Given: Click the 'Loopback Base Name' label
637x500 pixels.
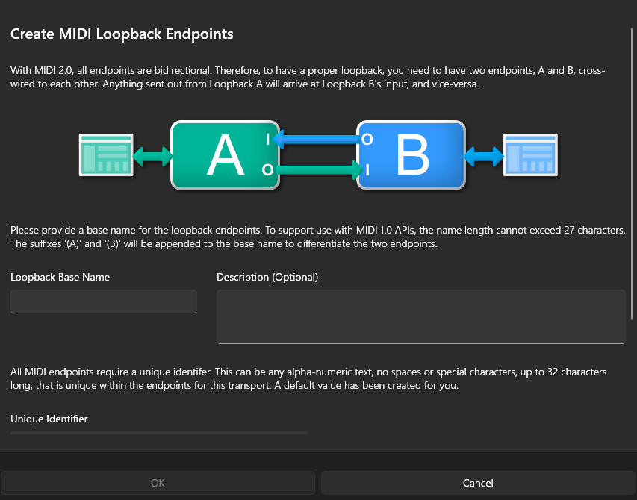Looking at the screenshot, I should (60, 277).
